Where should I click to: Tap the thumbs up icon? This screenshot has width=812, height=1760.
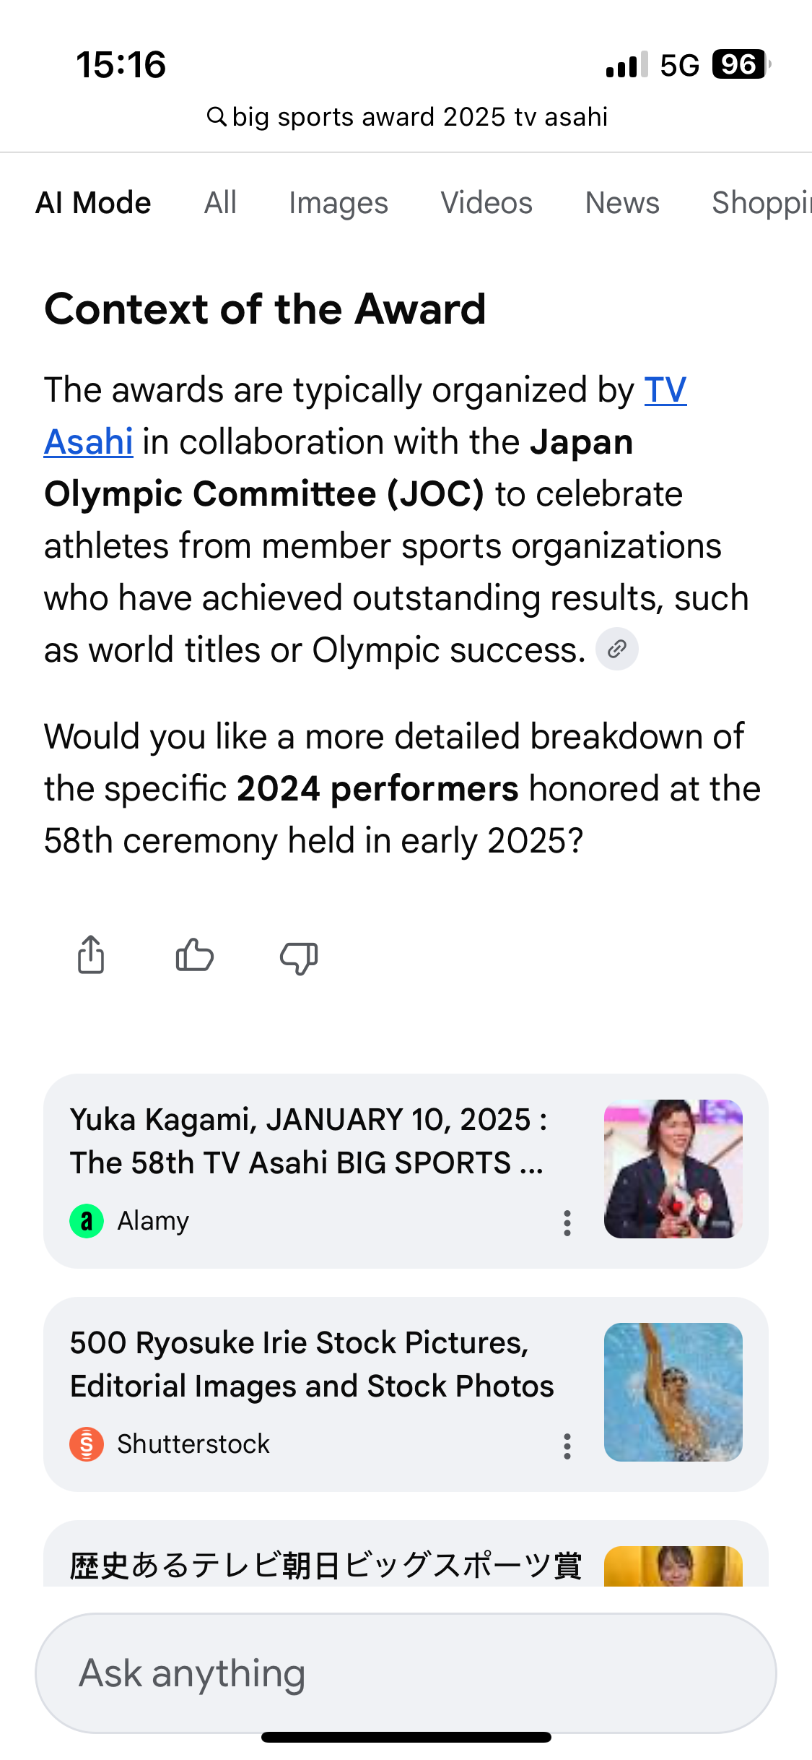[x=195, y=955]
